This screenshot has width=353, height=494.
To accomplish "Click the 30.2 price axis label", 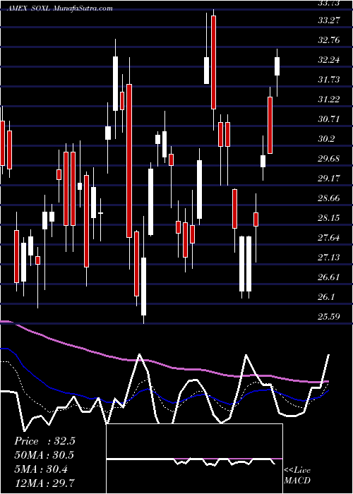I will pyautogui.click(x=327, y=139).
